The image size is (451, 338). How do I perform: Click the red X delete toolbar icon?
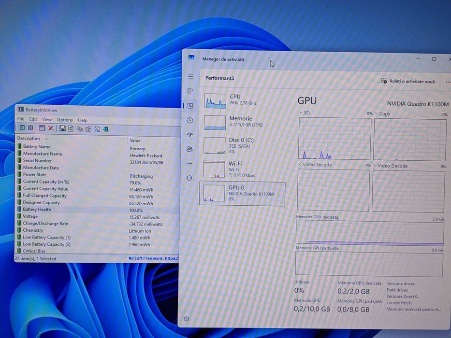(51, 128)
